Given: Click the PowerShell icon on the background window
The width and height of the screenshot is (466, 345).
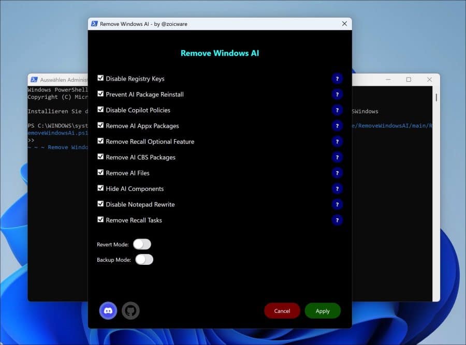Looking at the screenshot, I should point(35,79).
